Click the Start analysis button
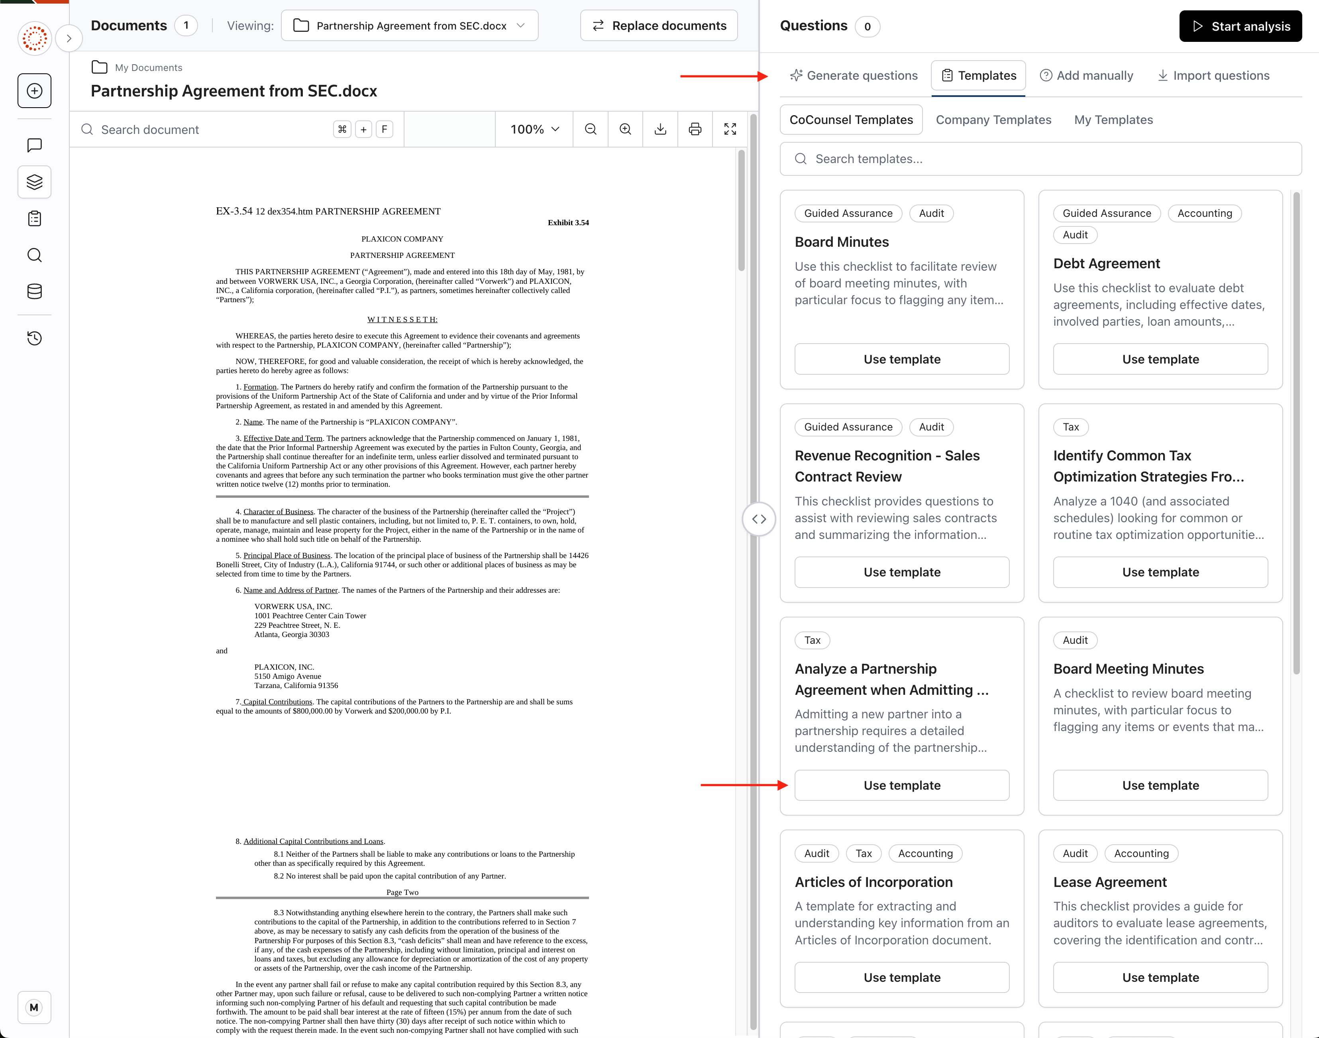 [1240, 26]
